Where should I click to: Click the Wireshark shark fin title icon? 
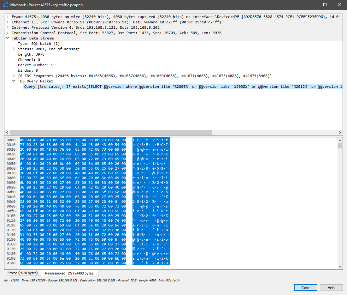point(5,5)
